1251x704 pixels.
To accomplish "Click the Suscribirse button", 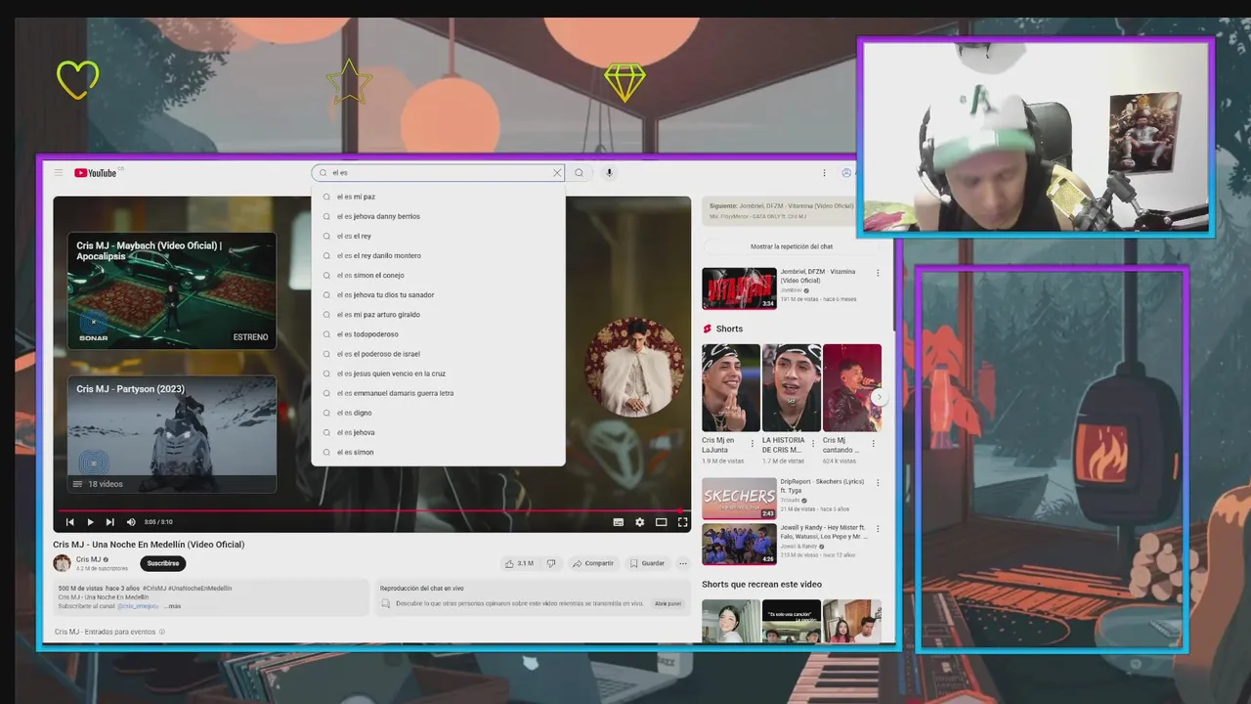I will point(163,563).
